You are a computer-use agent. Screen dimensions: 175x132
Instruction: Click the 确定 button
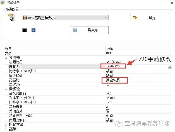point(149,18)
